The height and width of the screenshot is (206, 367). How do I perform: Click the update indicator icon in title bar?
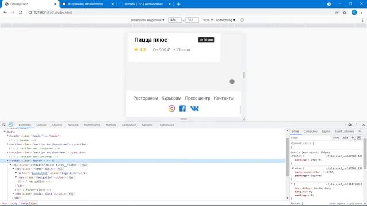point(329,4)
